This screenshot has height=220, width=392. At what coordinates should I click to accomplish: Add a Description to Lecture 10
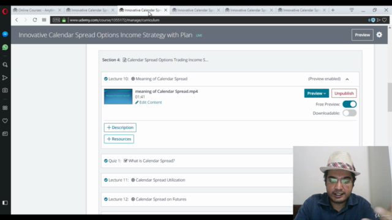coord(120,128)
